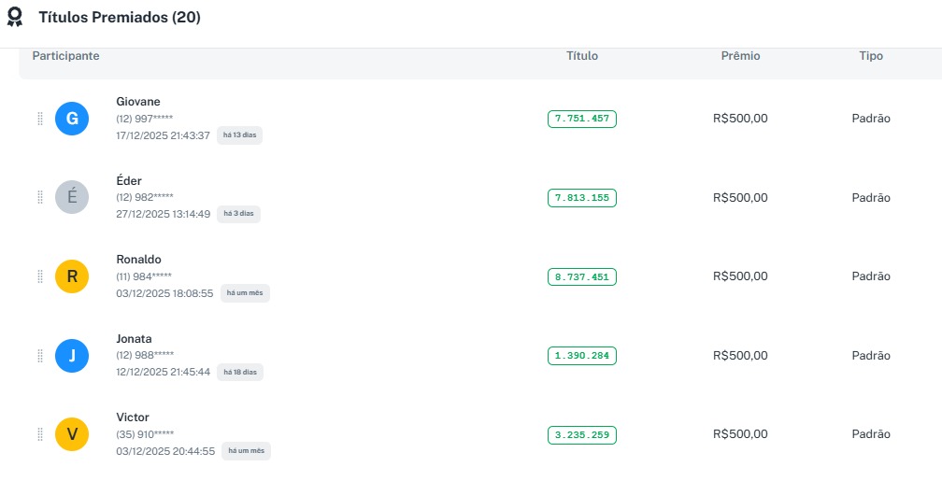The width and height of the screenshot is (942, 481).
Task: Click the 'há 13 dias' tag for Giovane
Action: [x=240, y=135]
